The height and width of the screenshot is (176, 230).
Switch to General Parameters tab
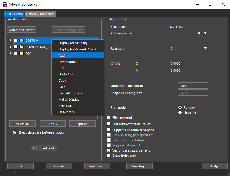(x=40, y=14)
